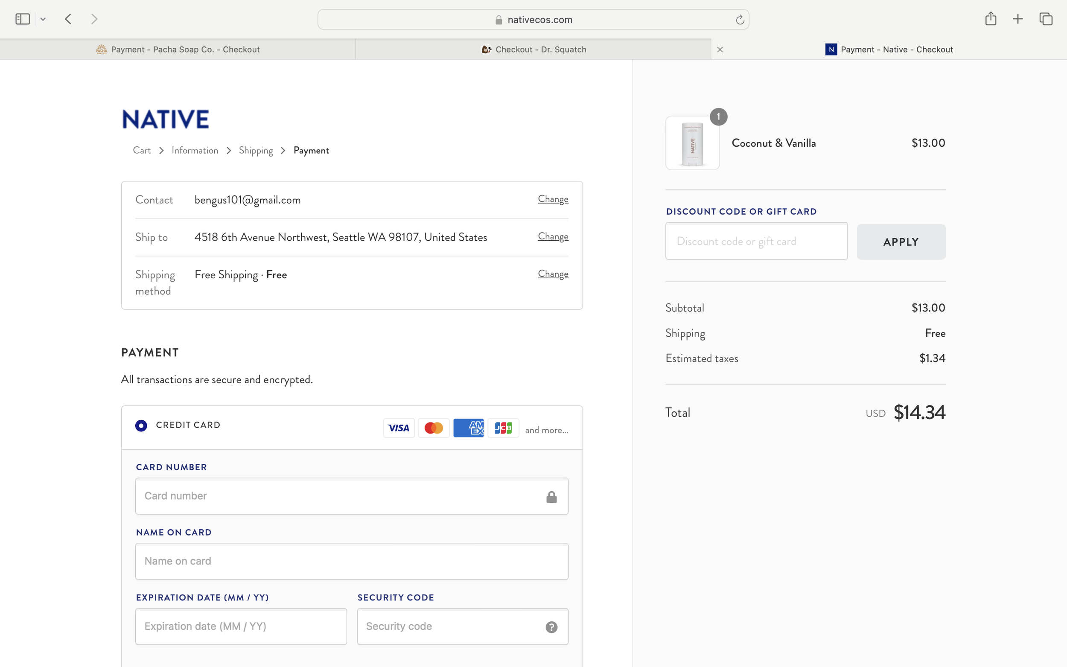Click the discount code input field
The height and width of the screenshot is (667, 1067).
(x=755, y=241)
